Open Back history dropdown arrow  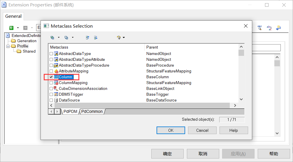coord(18,28)
